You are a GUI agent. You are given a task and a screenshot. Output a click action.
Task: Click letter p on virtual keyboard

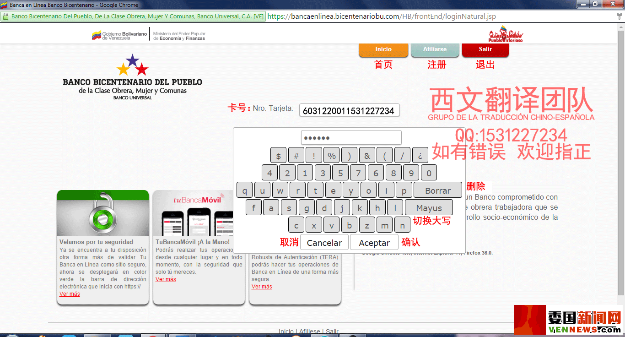[x=404, y=190]
